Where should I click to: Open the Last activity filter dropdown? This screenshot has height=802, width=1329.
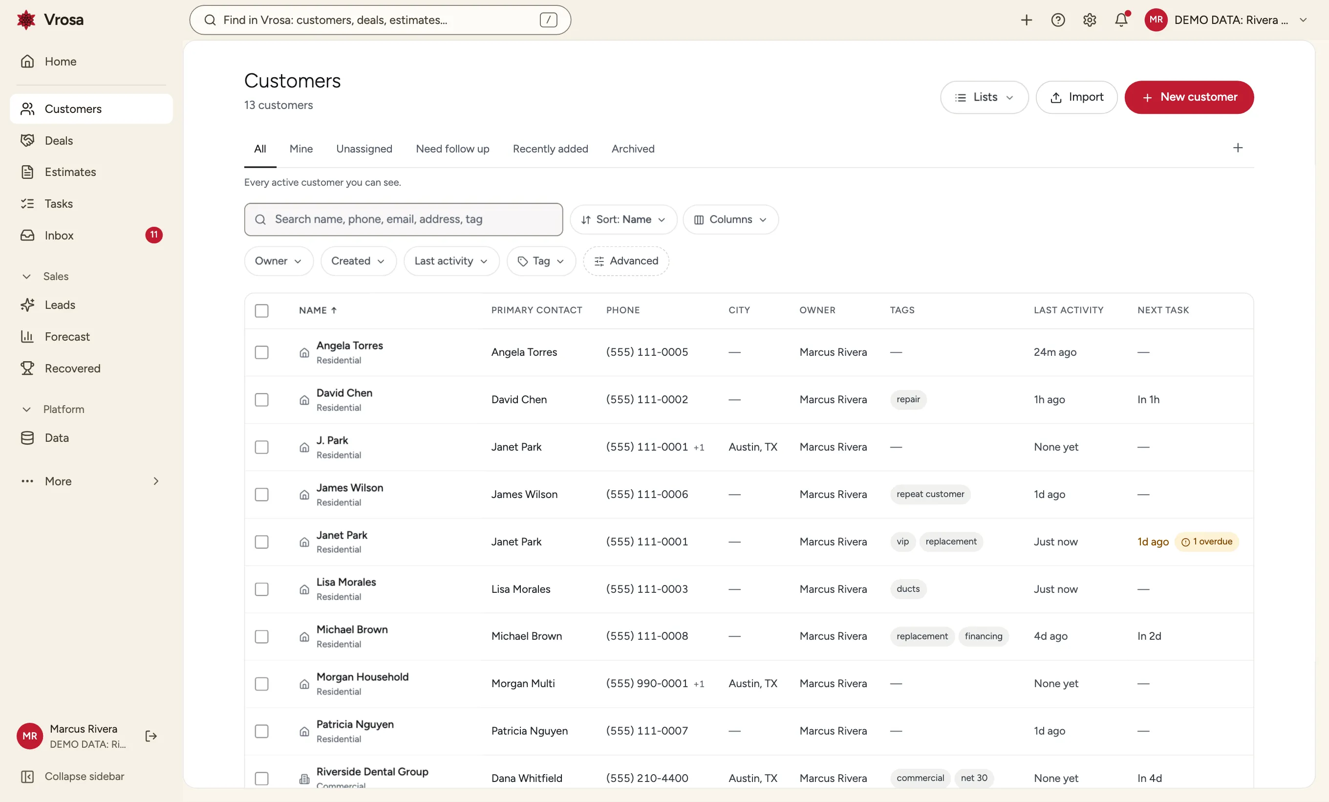(x=451, y=261)
